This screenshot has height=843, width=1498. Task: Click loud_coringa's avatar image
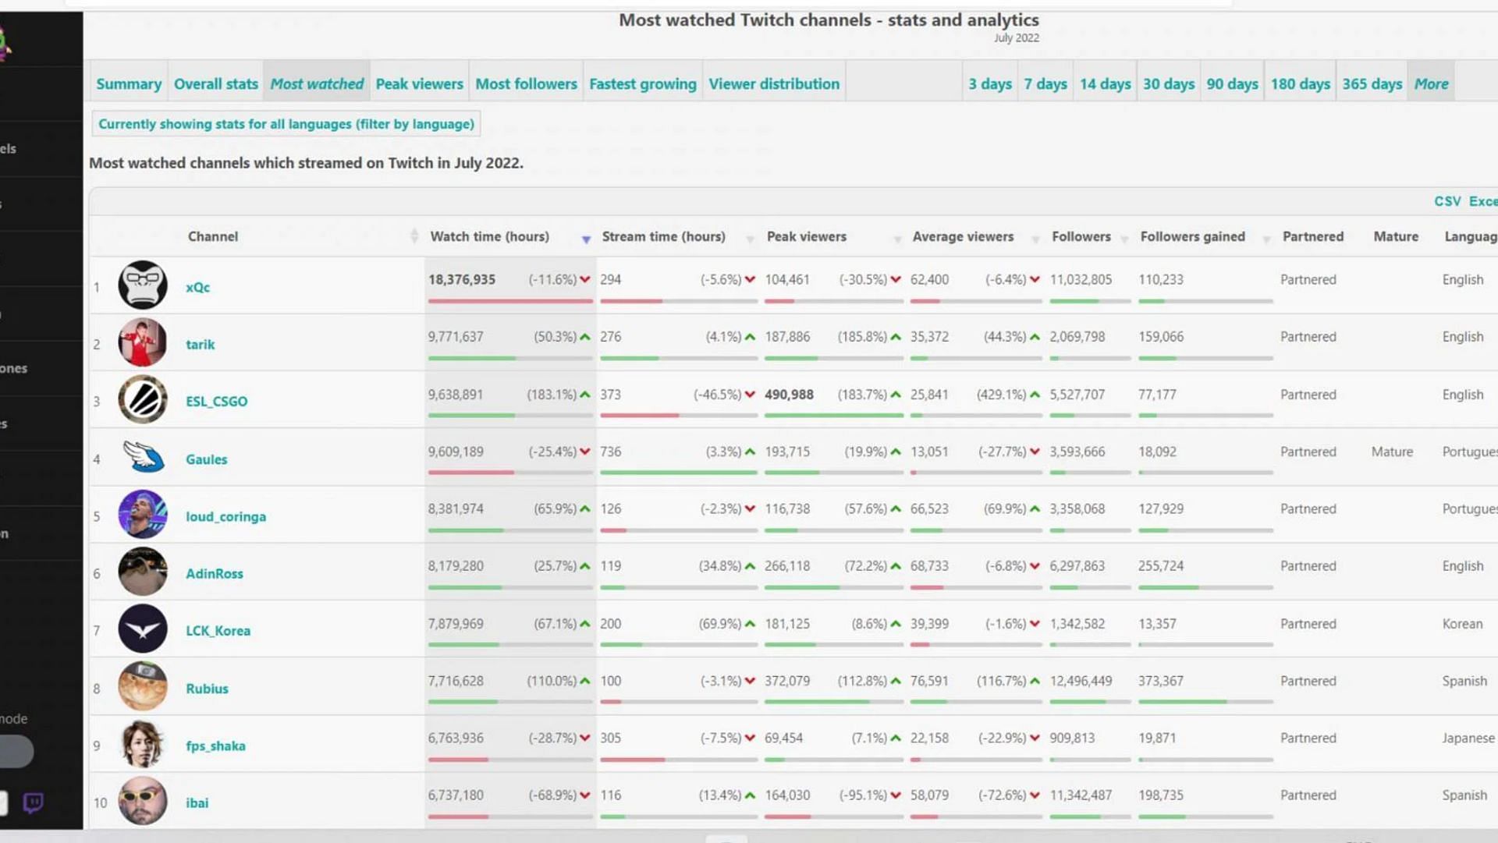pyautogui.click(x=143, y=515)
